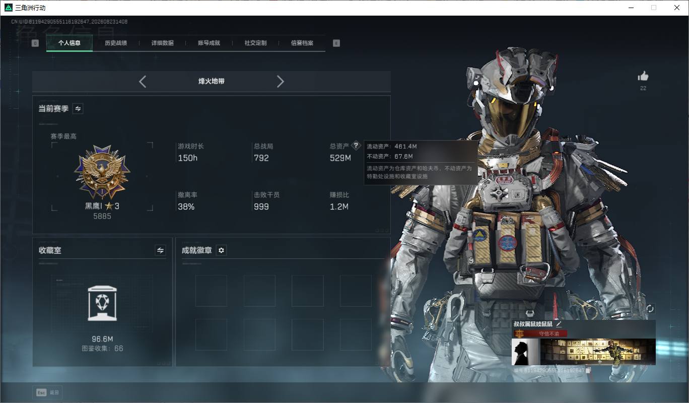This screenshot has height=403, width=689.
Task: Open the 成就徽章 gear settings
Action: coord(221,250)
